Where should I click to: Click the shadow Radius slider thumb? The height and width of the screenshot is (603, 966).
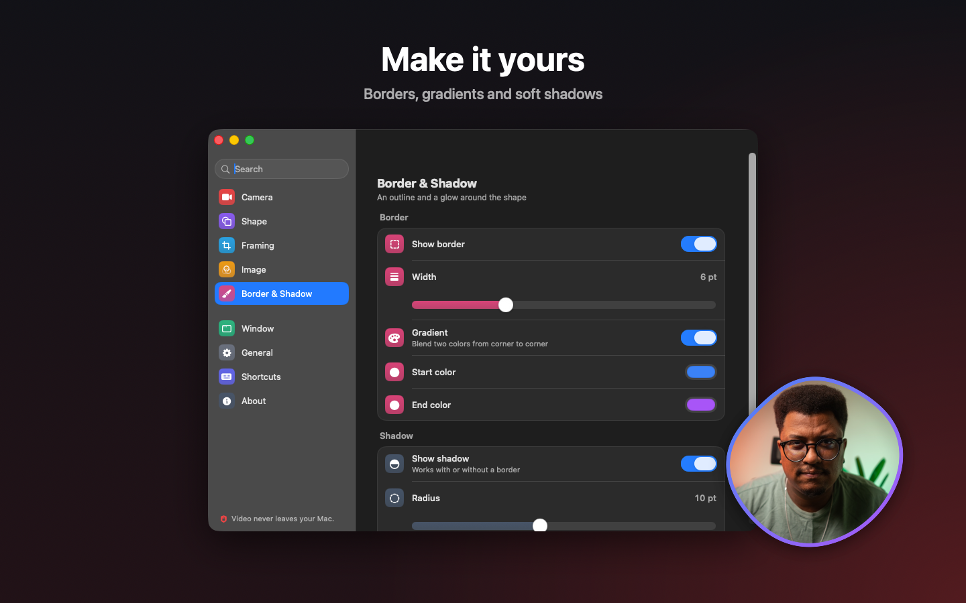(x=540, y=525)
